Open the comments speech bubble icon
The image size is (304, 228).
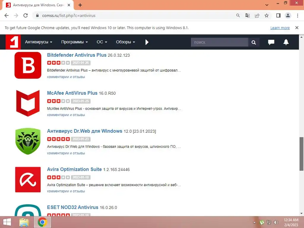(x=271, y=42)
